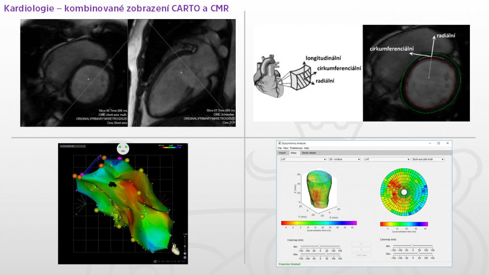Open the Preferences menu
Image resolution: width=489 pixels, height=275 pixels.
296,148
